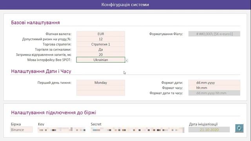
Task: Click the Key column label
Action: click(41, 124)
